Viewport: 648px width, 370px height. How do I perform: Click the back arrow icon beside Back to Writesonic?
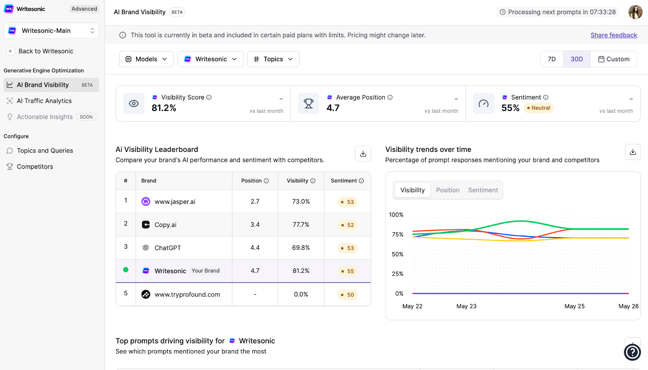(11, 51)
